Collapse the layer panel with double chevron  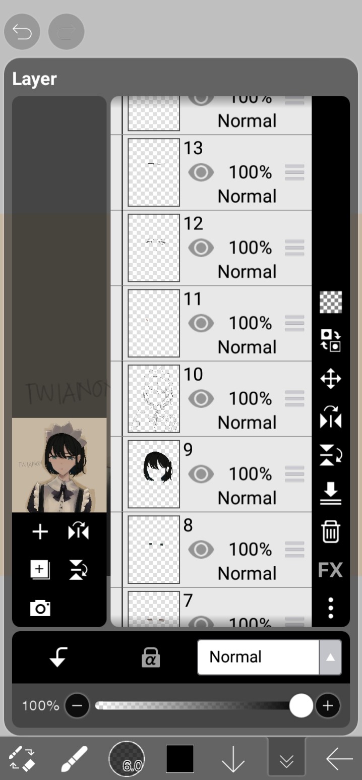(x=287, y=758)
